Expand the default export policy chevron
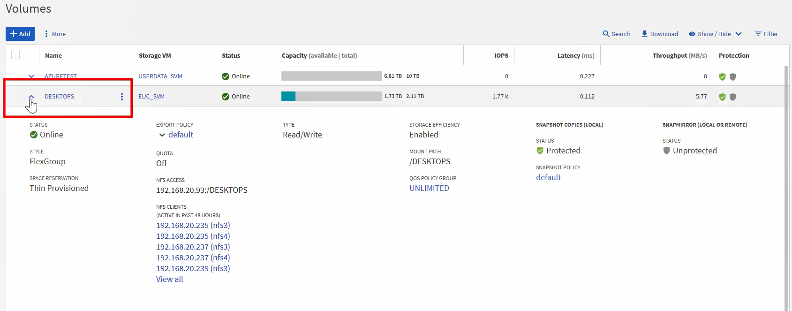Viewport: 792px width, 311px height. click(x=162, y=135)
